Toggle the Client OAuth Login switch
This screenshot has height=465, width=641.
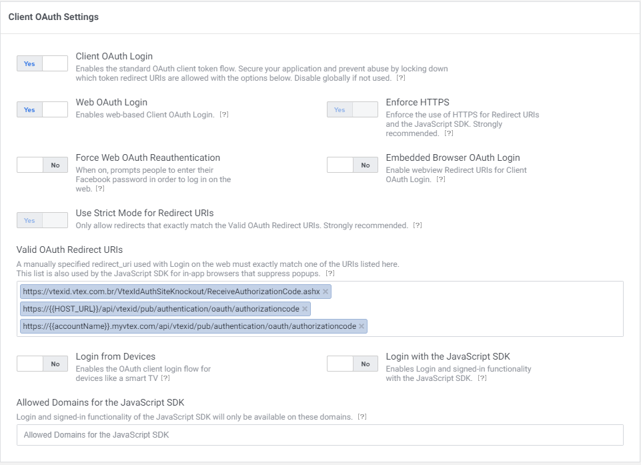(42, 63)
